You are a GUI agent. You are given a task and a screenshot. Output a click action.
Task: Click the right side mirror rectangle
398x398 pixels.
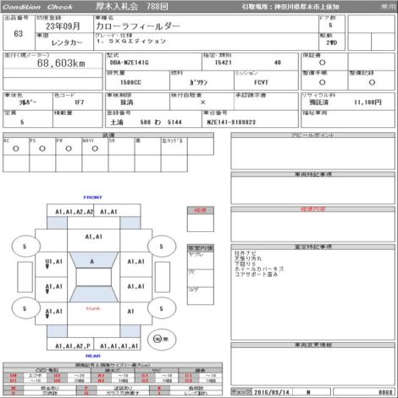(163, 277)
